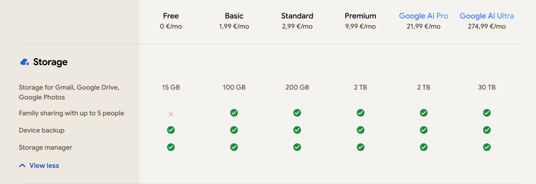The image size is (536, 184).
Task: Click the Free plan family sharing X icon
Action: click(171, 114)
